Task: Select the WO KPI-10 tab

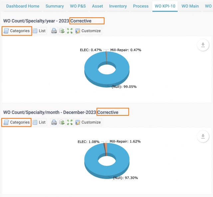Action: point(165,6)
